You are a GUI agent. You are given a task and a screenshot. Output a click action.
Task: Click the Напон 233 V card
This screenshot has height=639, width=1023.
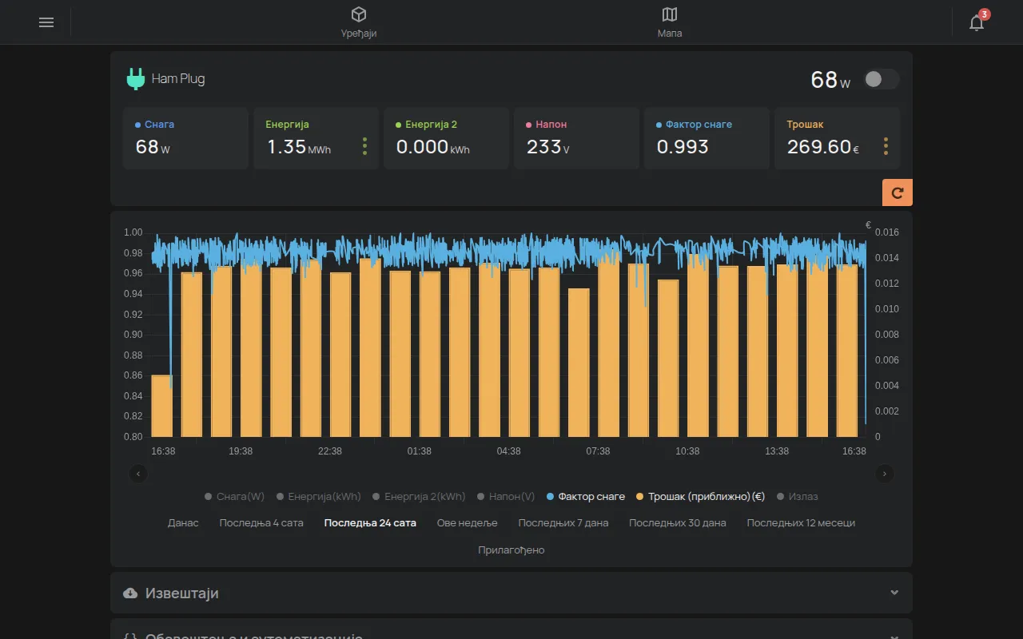click(x=576, y=138)
